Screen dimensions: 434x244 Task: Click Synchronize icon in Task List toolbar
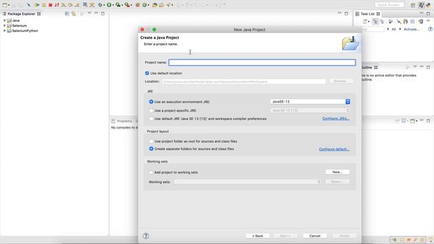click(x=420, y=21)
